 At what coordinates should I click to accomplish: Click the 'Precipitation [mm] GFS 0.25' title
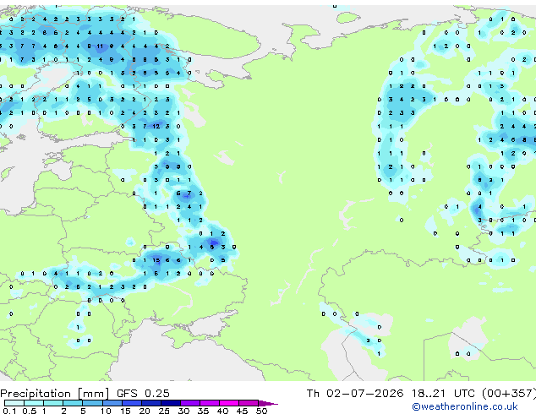pos(85,394)
